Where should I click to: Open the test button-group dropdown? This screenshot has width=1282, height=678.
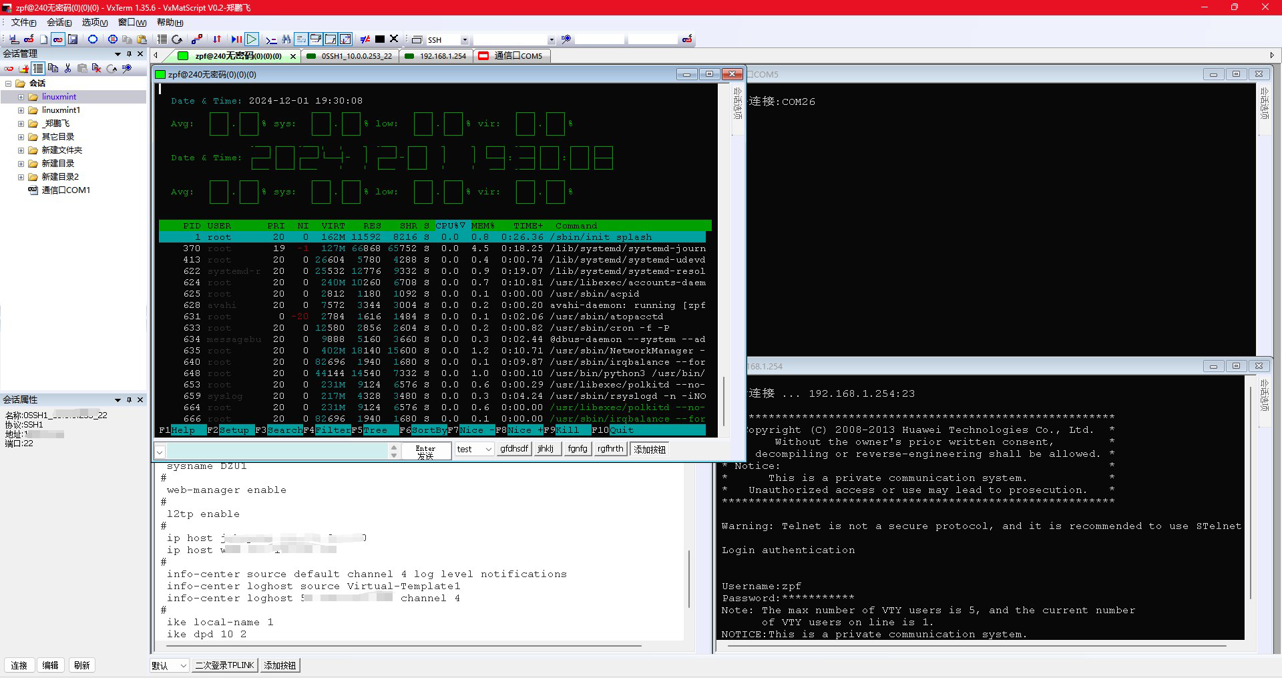coord(488,450)
